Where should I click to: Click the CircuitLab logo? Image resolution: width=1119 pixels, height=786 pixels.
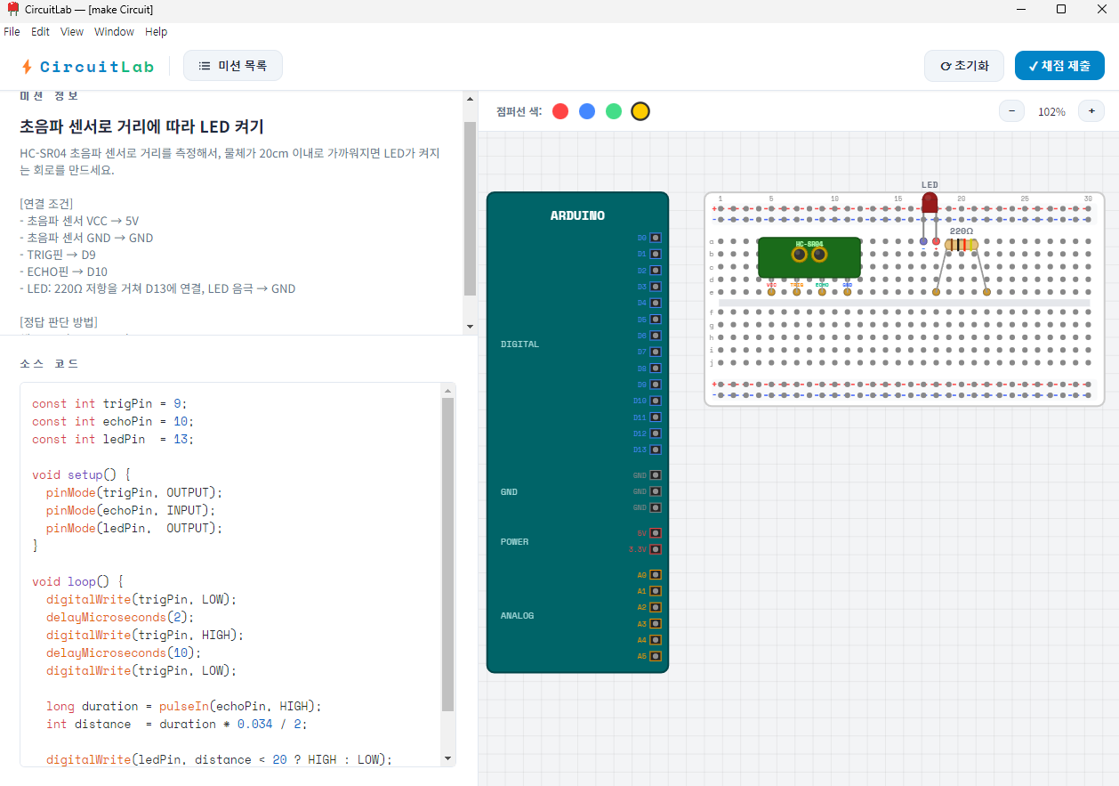tap(87, 66)
